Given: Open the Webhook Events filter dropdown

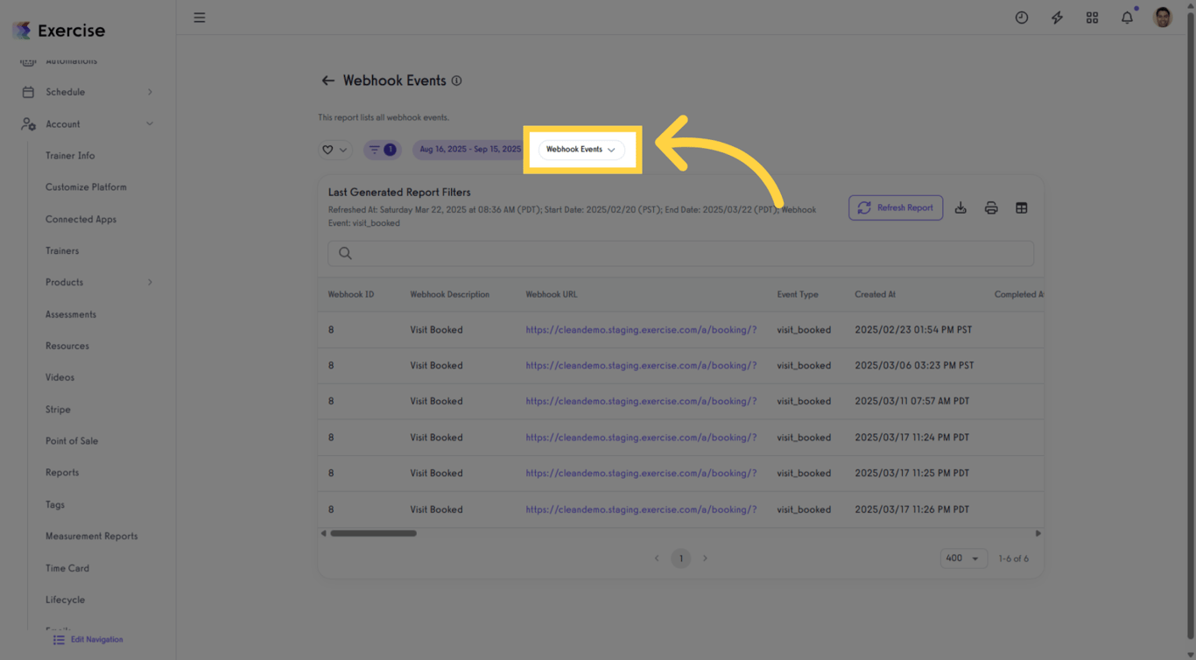Looking at the screenshot, I should [581, 150].
